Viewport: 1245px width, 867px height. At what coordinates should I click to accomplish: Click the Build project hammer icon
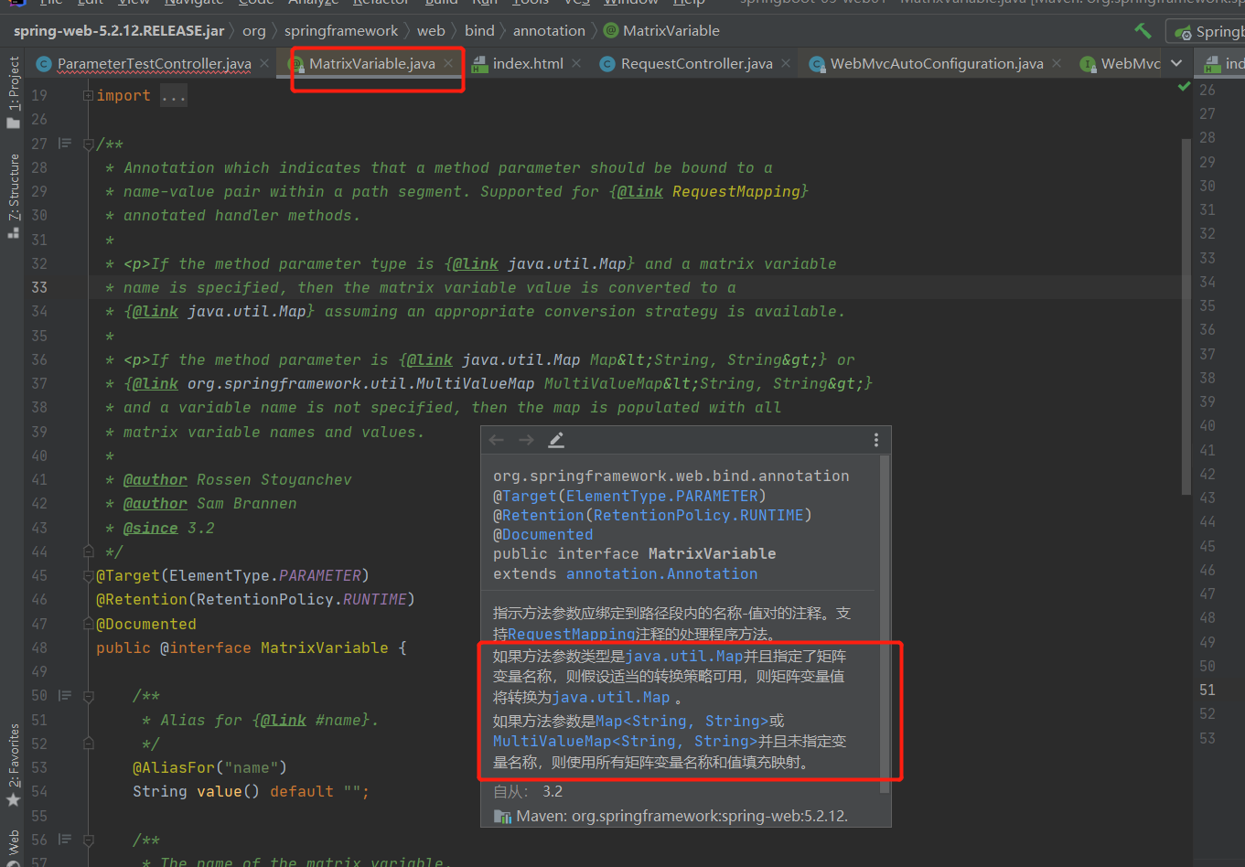tap(1143, 31)
